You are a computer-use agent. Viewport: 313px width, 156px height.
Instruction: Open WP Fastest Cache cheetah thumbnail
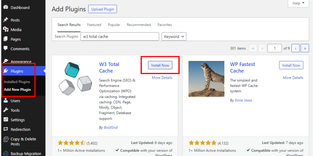coord(206,79)
